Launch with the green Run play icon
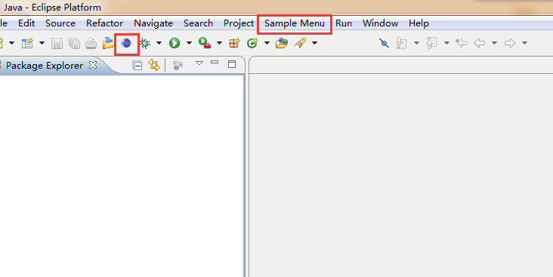This screenshot has width=553, height=277. [x=175, y=43]
